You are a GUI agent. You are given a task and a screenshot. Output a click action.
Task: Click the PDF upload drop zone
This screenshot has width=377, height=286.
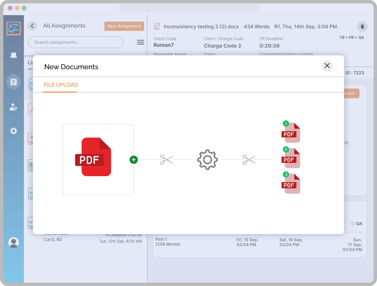(x=98, y=160)
